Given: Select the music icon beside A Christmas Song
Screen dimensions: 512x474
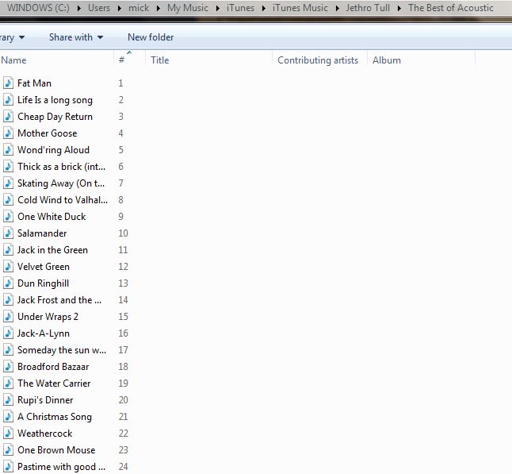Looking at the screenshot, I should click(8, 417).
